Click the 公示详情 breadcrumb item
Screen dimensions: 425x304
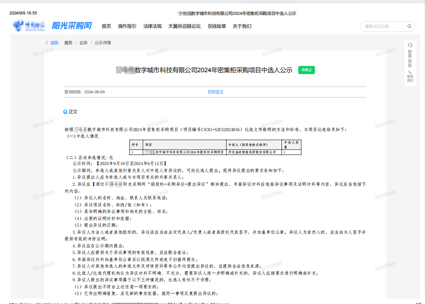pyautogui.click(x=103, y=43)
